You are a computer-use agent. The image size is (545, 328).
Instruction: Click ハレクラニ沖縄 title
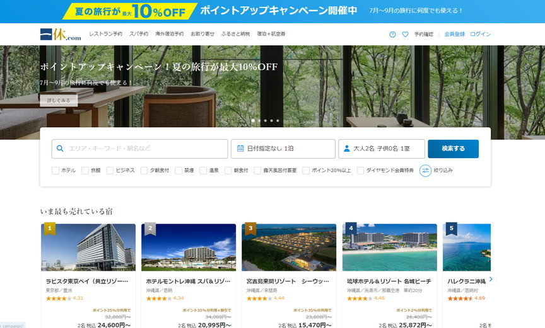466,281
